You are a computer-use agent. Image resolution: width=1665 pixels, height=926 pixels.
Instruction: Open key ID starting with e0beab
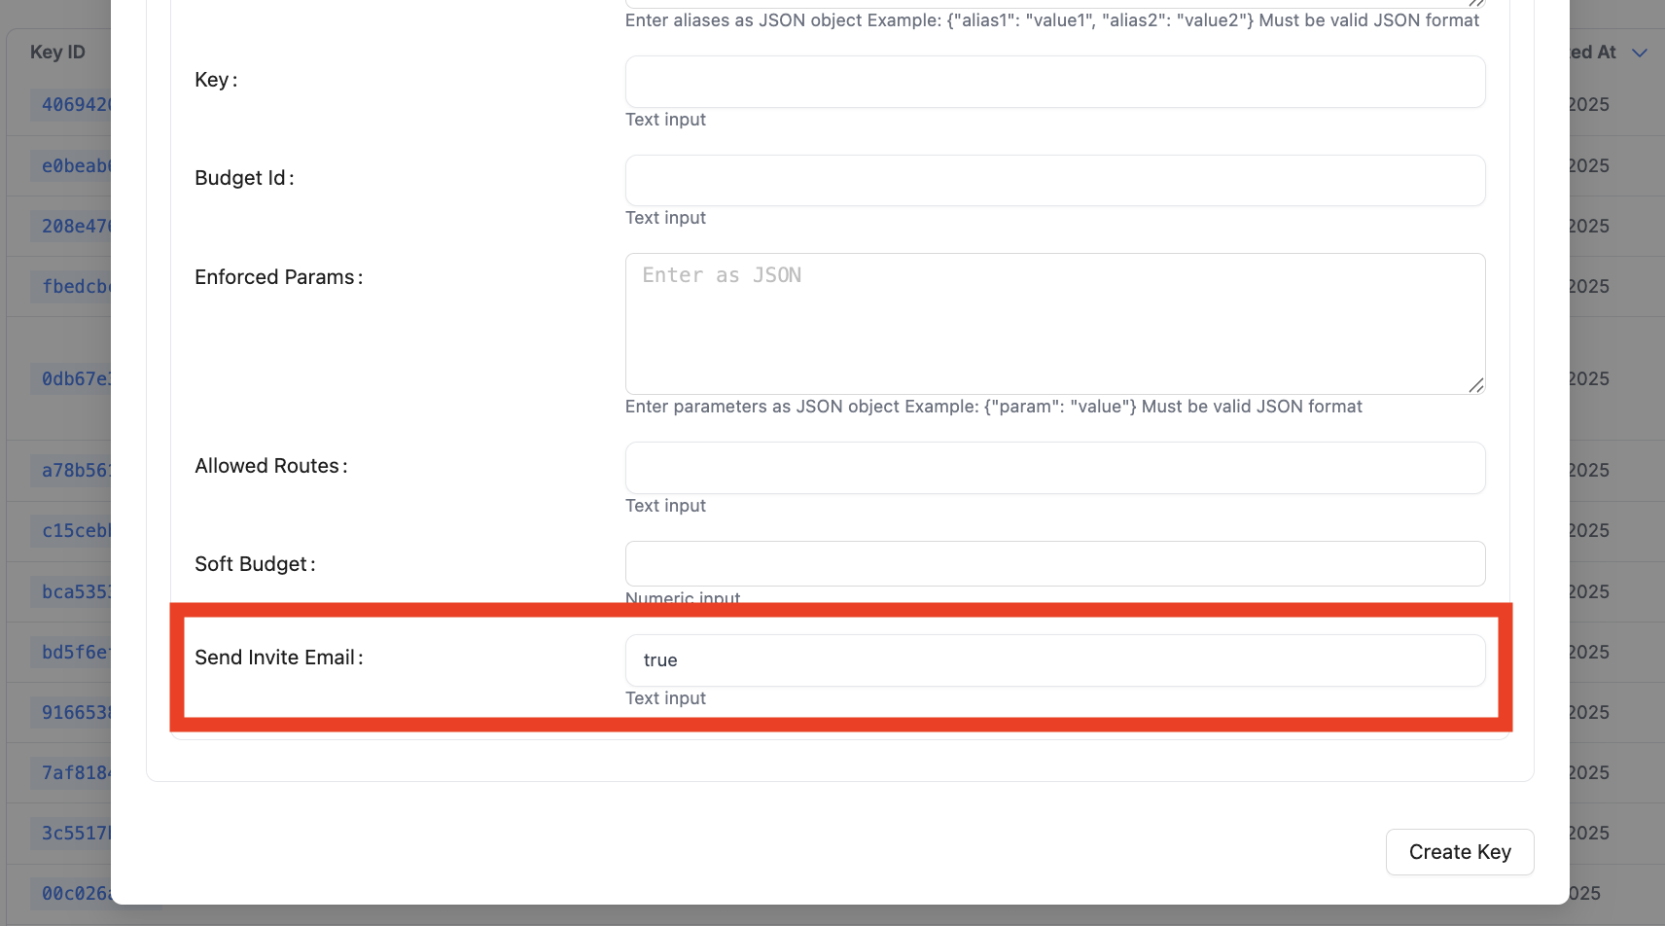(74, 166)
